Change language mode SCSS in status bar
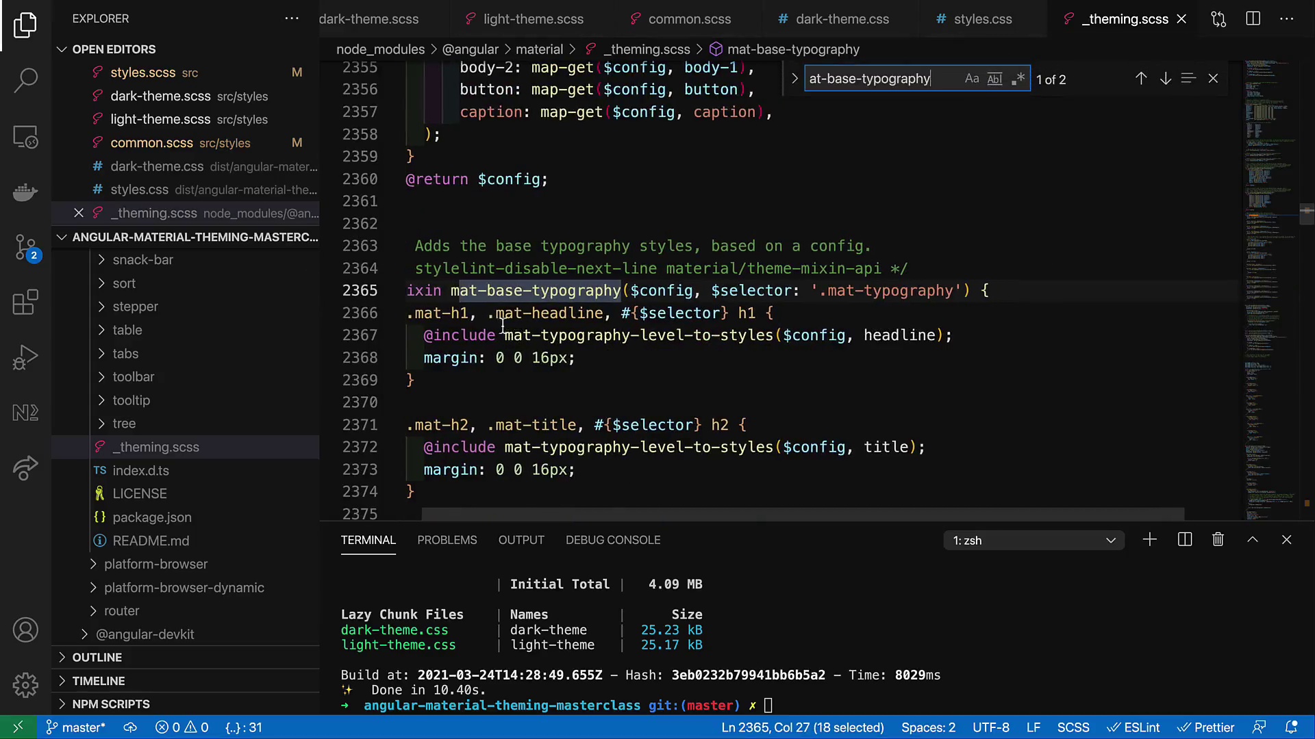This screenshot has height=739, width=1315. pos(1073,727)
